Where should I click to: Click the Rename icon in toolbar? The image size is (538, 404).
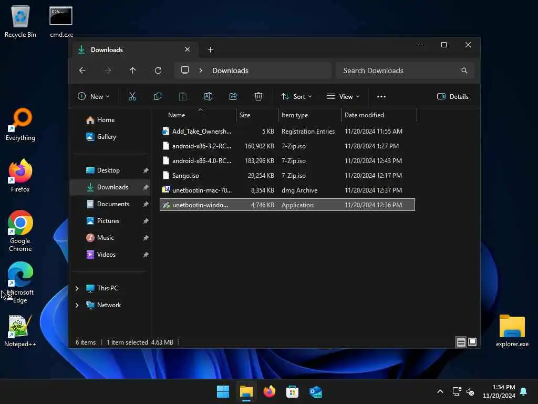tap(208, 97)
